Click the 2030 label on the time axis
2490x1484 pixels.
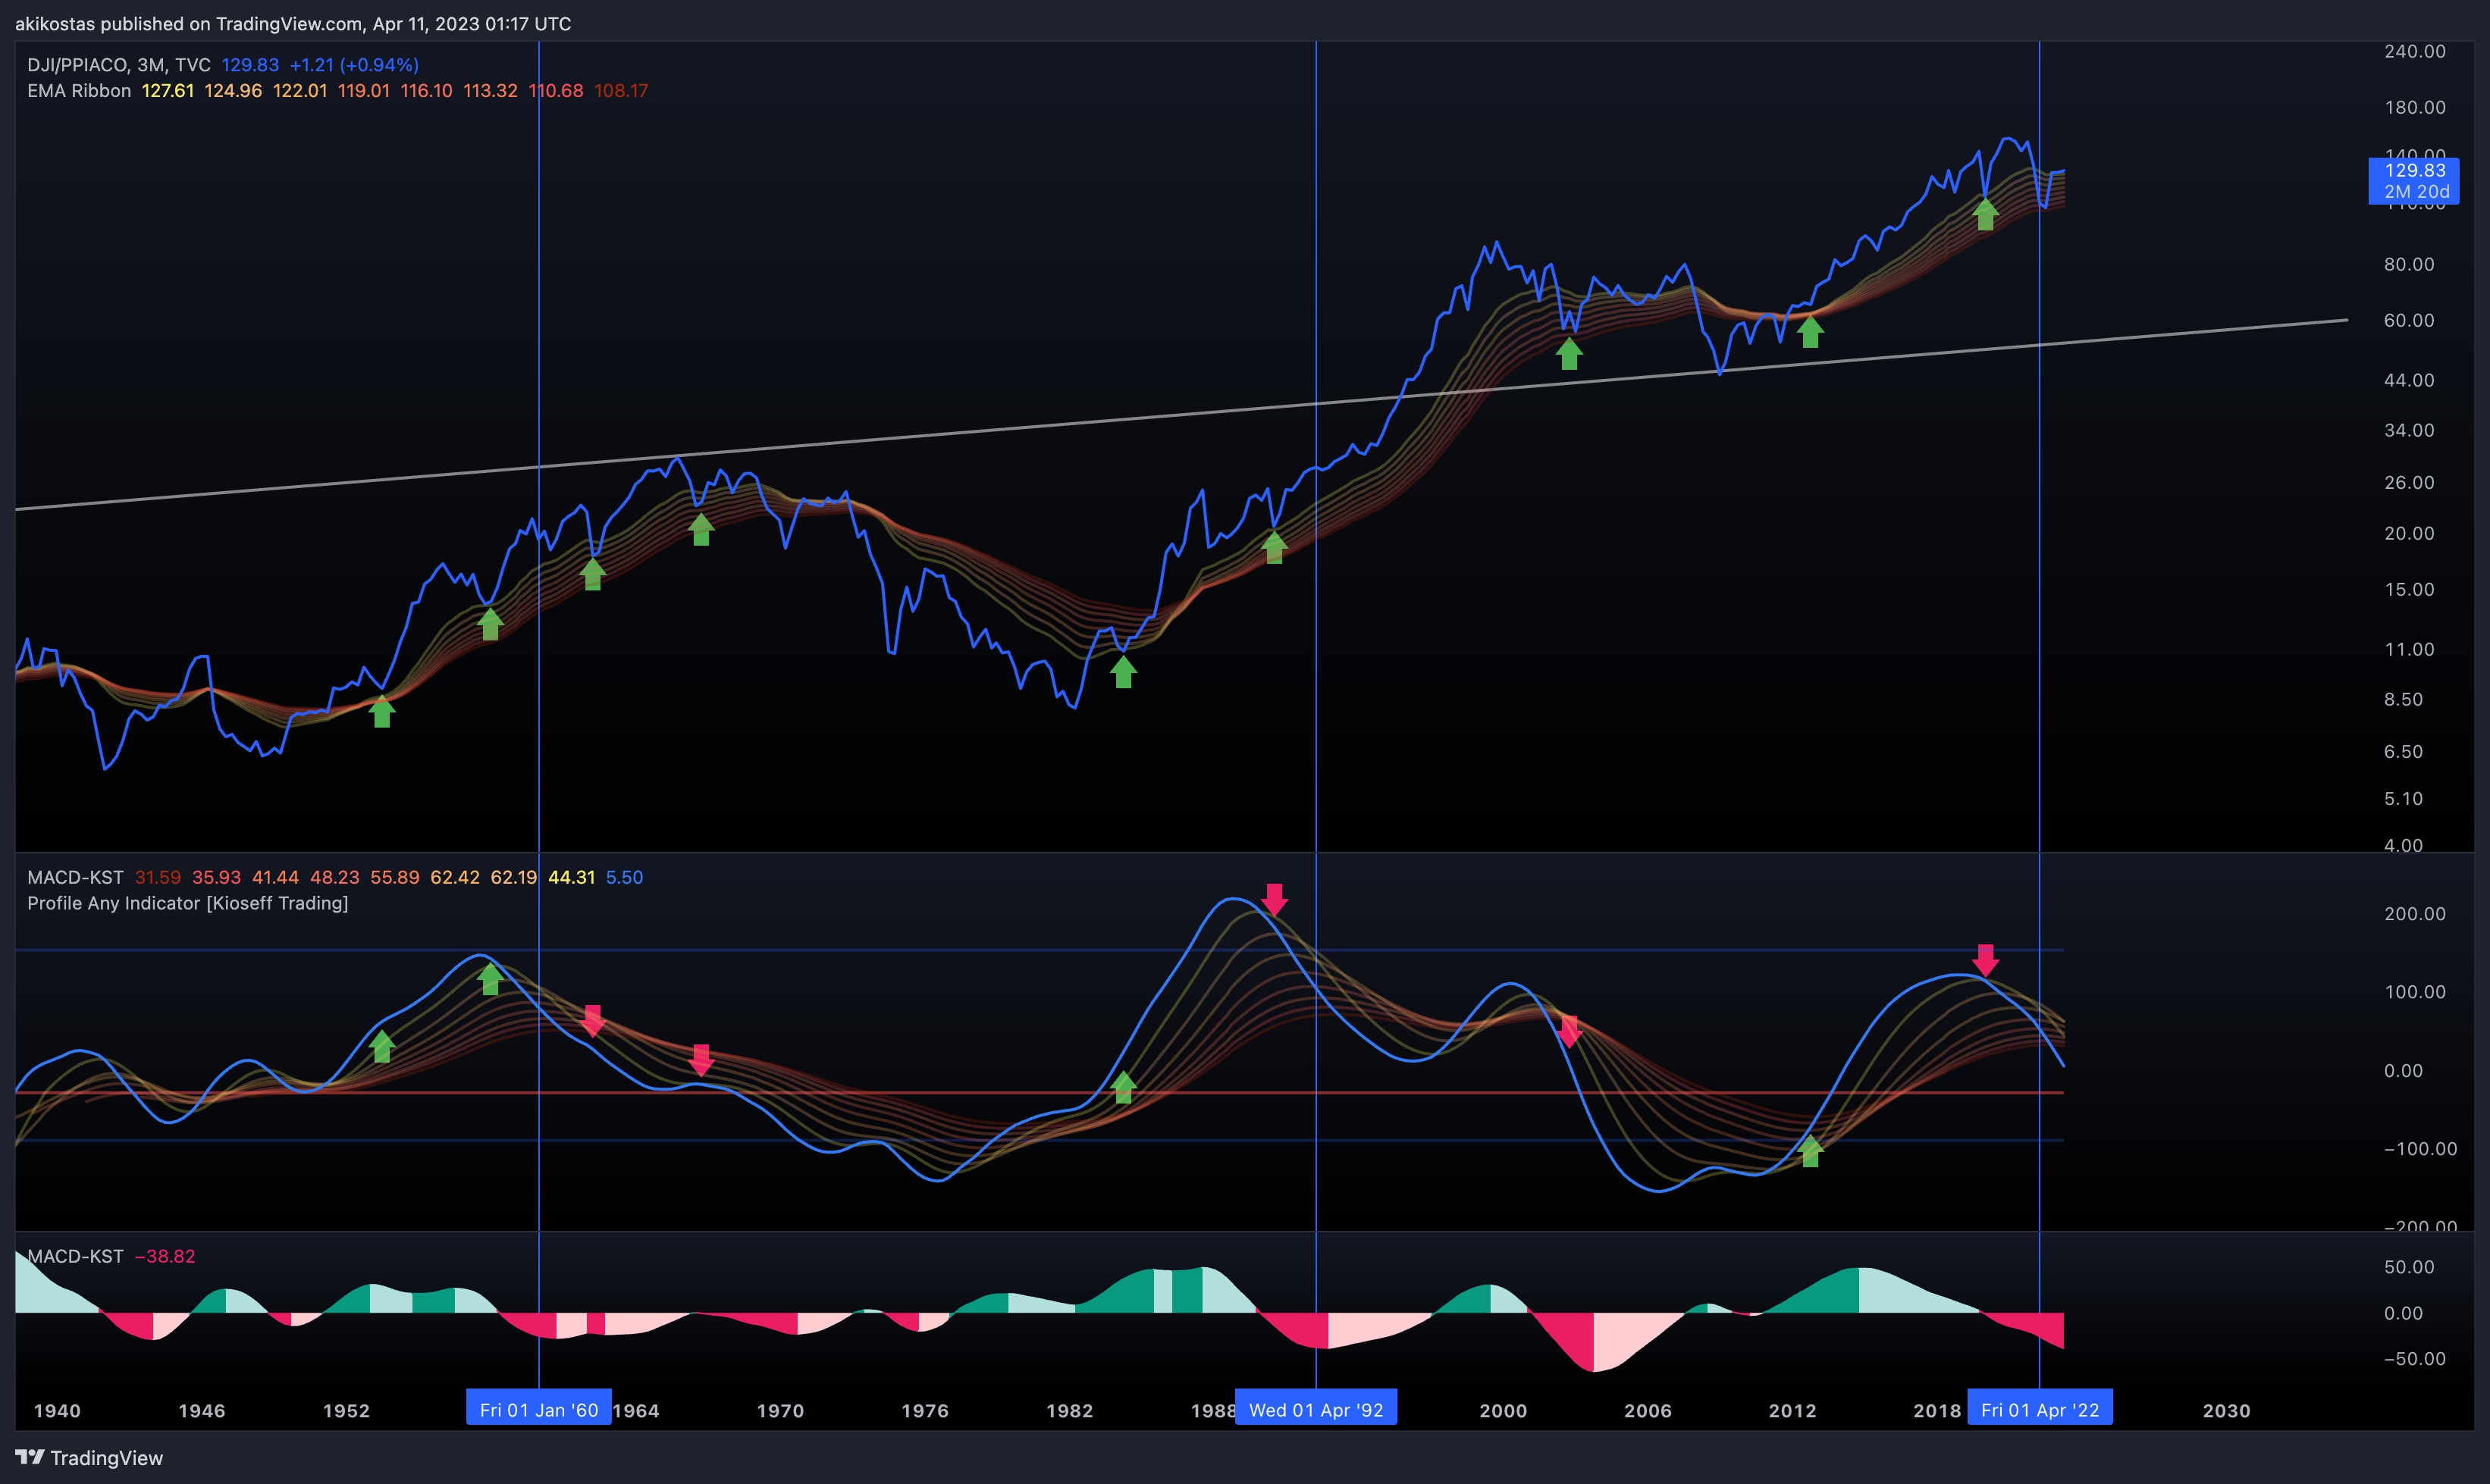click(x=2226, y=1410)
